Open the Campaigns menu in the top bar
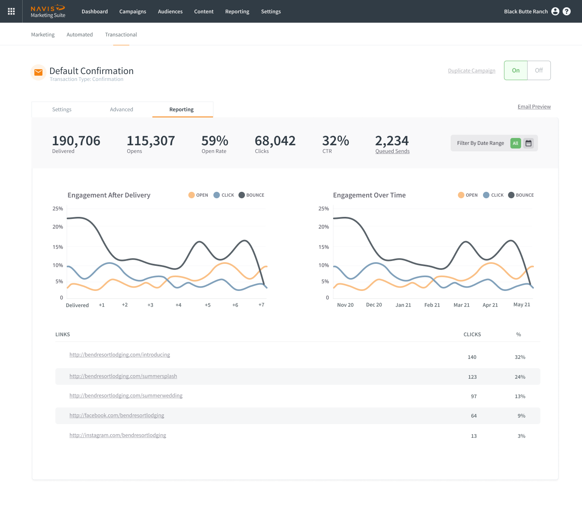The width and height of the screenshot is (582, 524). click(133, 12)
